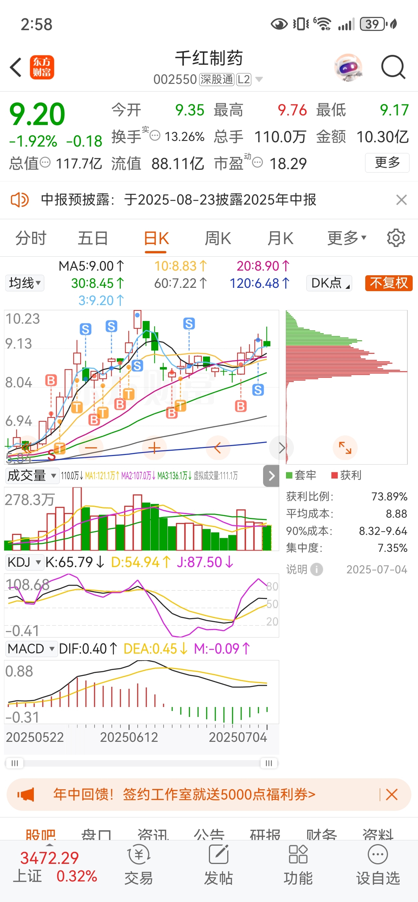Image resolution: width=418 pixels, height=902 pixels.
Task: Open 成交量 indicator dropdown
Action: 32,476
